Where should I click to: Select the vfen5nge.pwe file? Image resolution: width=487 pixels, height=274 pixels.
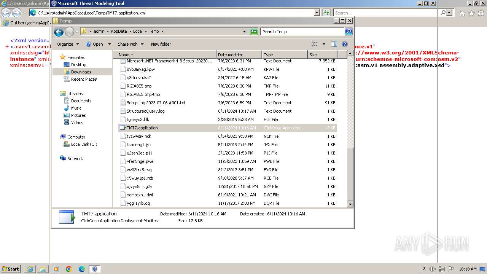228,161
